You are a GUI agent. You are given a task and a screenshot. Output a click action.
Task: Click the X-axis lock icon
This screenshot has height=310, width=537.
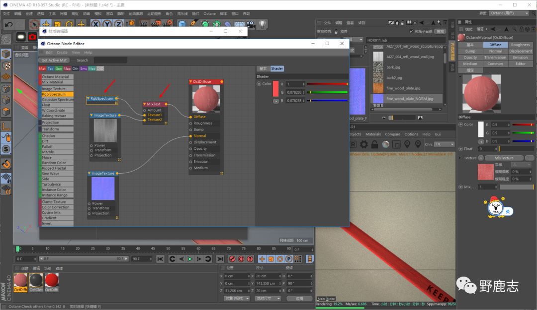pos(95,24)
